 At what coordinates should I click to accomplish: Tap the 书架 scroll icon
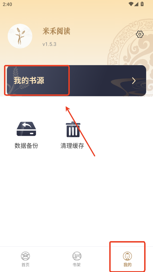point(77,256)
